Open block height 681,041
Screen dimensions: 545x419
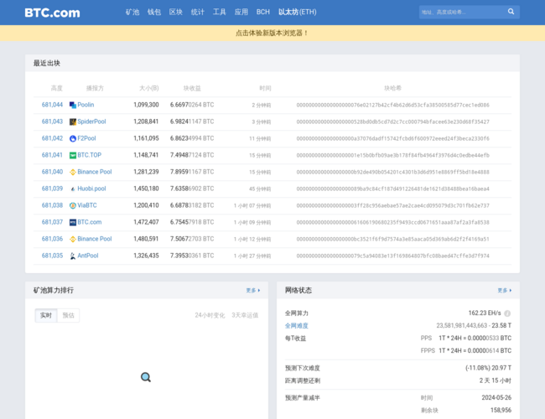pos(52,155)
